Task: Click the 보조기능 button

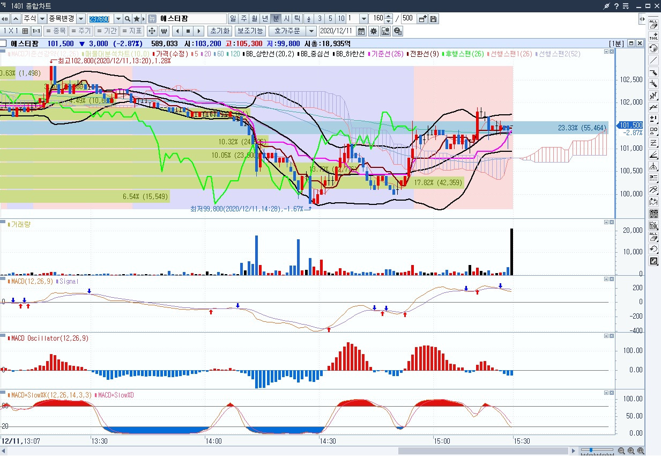Action: pos(250,31)
